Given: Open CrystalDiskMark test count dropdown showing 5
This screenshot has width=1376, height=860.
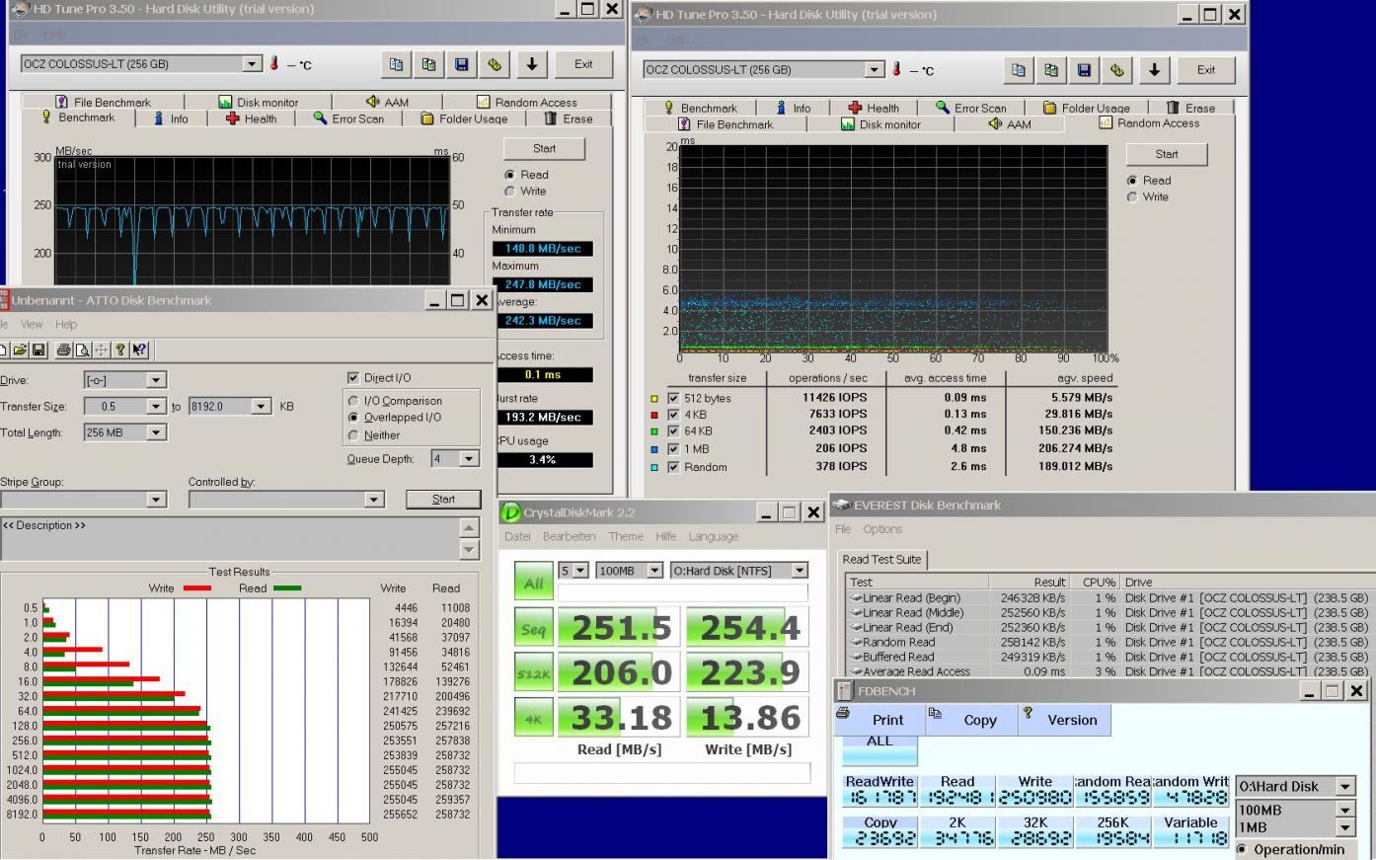Looking at the screenshot, I should [580, 571].
